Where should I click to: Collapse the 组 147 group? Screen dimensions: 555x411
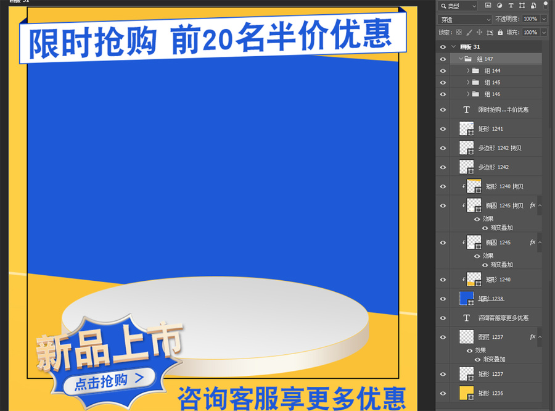[461, 59]
